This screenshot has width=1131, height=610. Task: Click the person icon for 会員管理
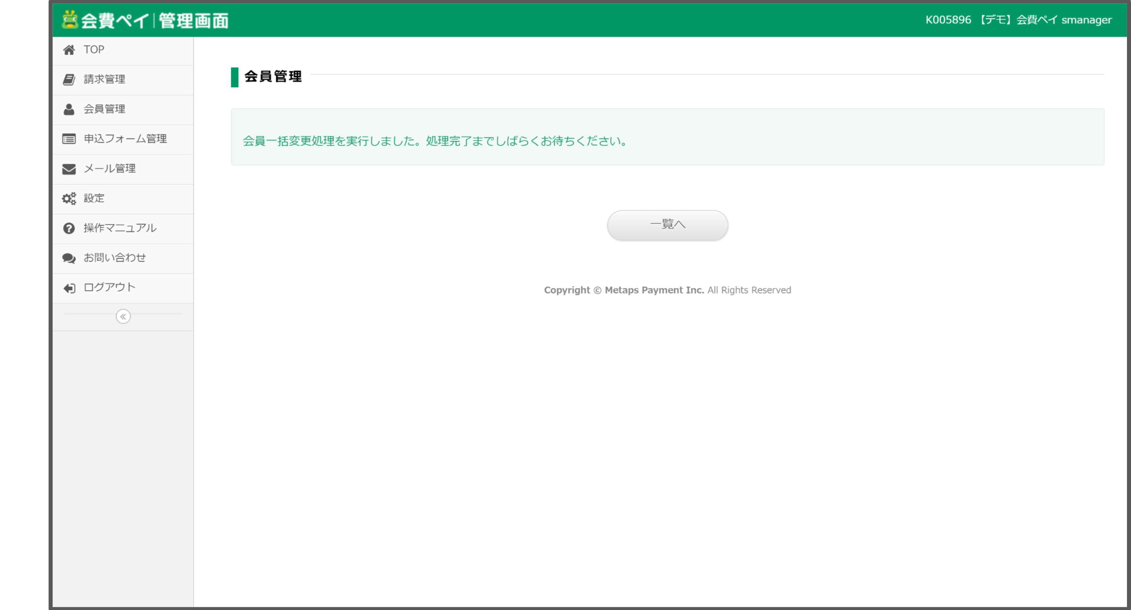69,109
